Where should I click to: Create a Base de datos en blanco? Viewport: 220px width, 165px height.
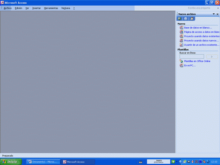click(x=198, y=28)
